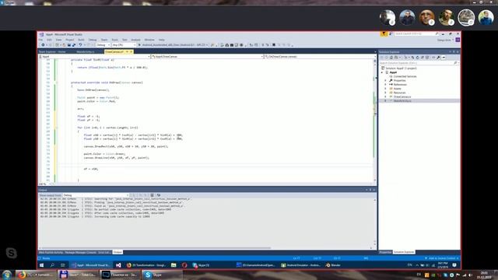Switch to the Properties tab beside Solution Explorer

[x=385, y=252]
